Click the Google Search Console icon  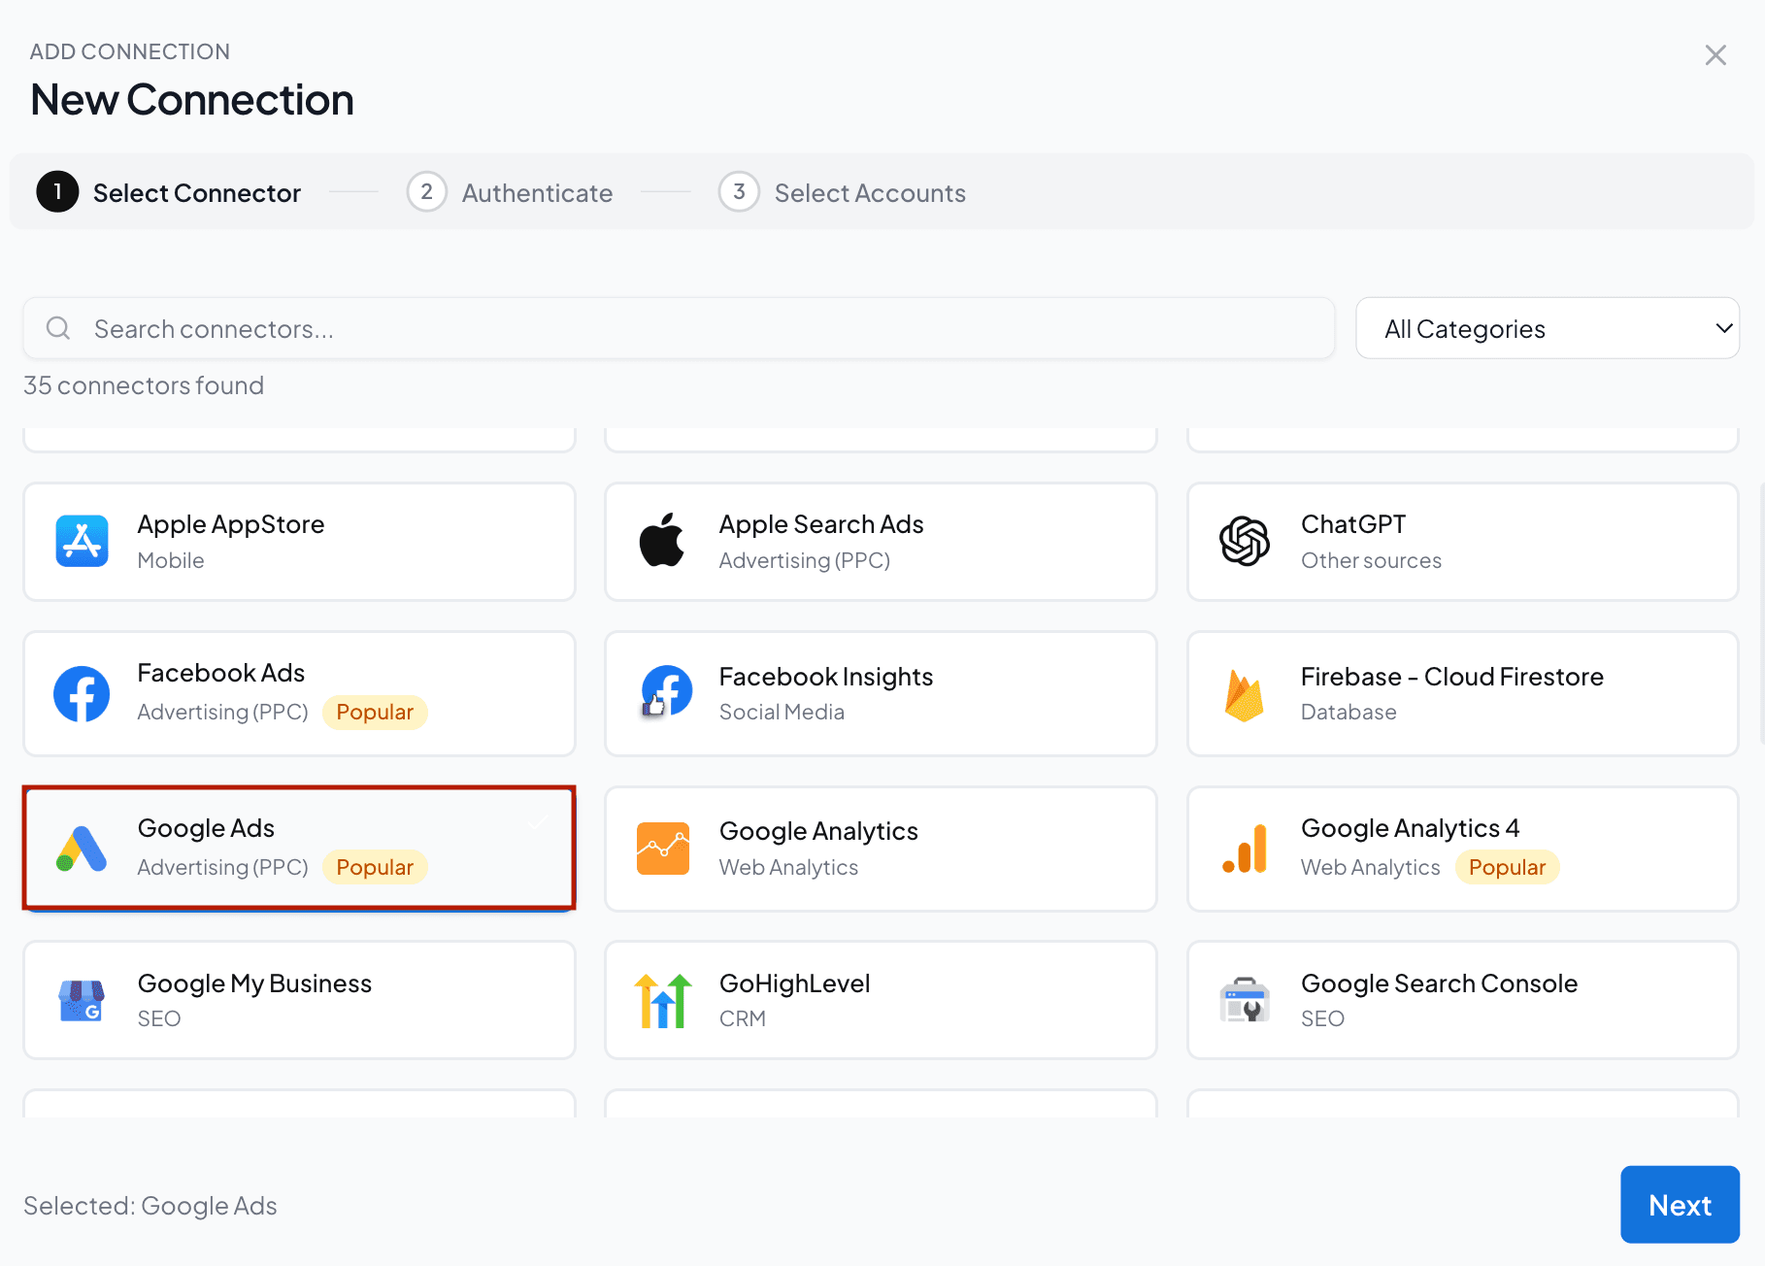1245,1000
